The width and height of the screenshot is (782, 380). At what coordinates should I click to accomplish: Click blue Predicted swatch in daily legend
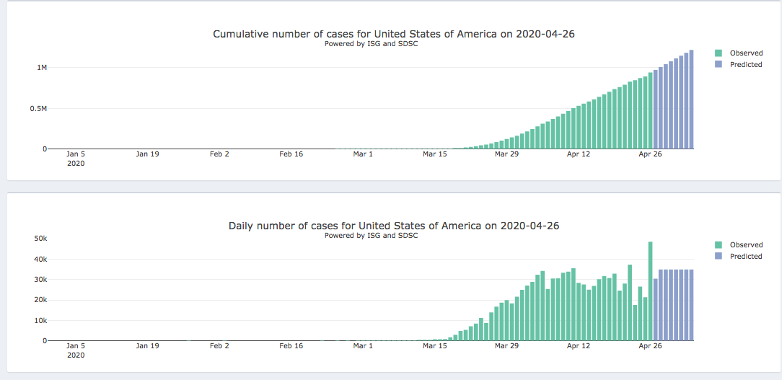pos(719,257)
